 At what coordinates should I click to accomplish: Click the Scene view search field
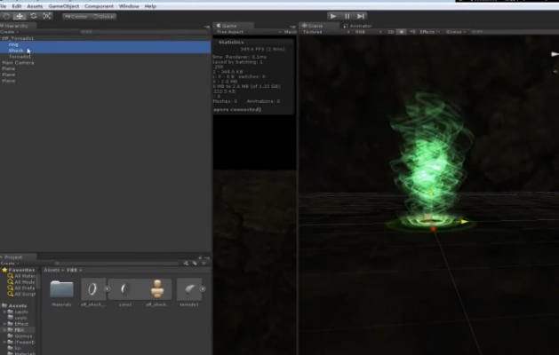[x=514, y=32]
